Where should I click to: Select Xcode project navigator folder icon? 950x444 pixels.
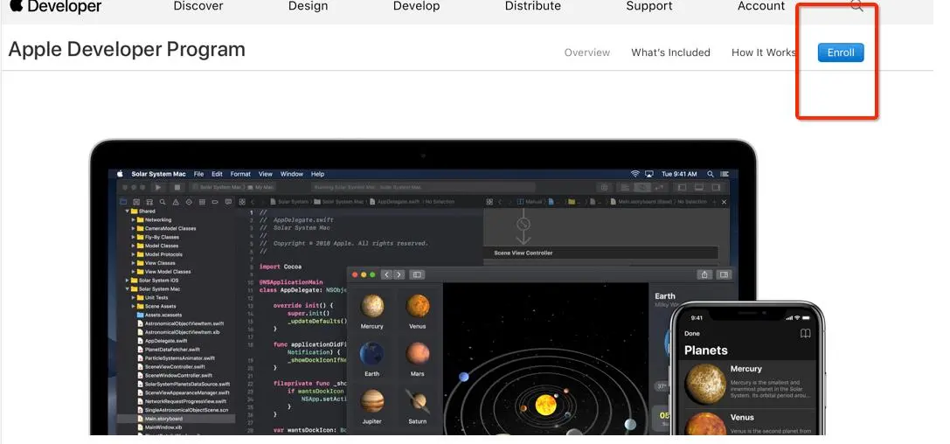tap(123, 202)
